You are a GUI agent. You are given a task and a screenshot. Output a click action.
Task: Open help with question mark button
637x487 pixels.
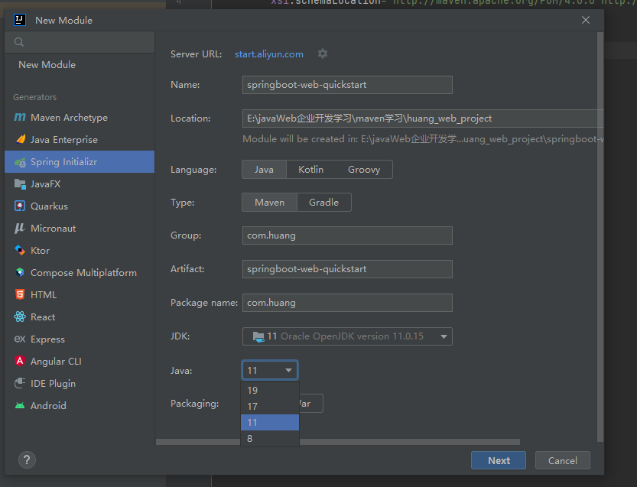coord(27,459)
